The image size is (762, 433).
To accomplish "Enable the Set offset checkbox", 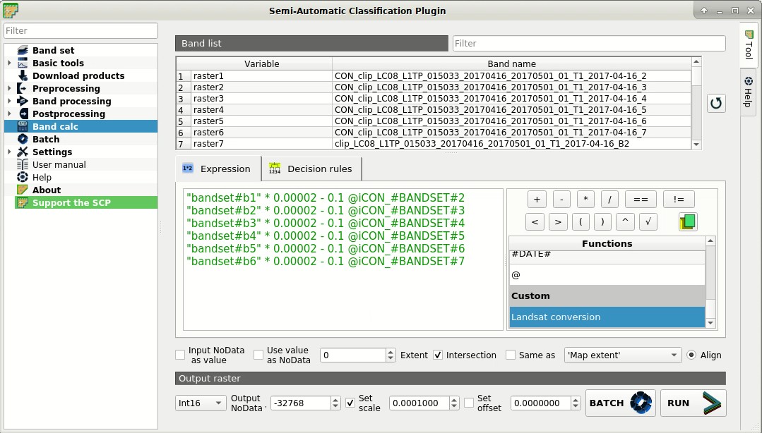I will pyautogui.click(x=469, y=403).
